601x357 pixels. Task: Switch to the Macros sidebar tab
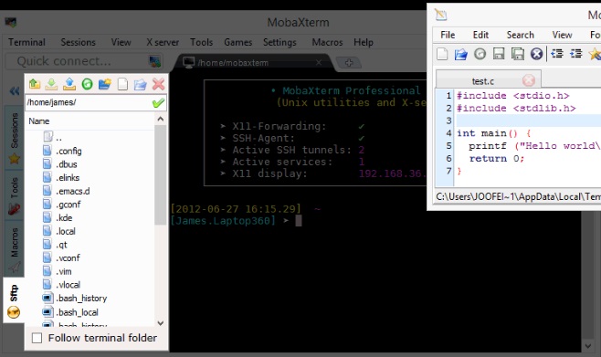tap(15, 248)
